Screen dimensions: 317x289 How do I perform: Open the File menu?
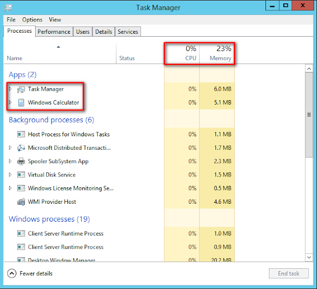11,20
